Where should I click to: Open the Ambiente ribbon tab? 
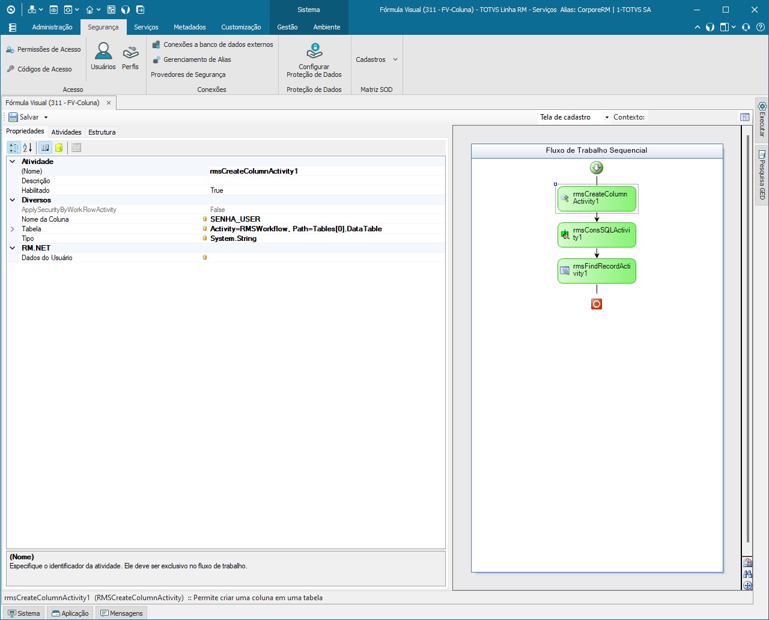(327, 27)
